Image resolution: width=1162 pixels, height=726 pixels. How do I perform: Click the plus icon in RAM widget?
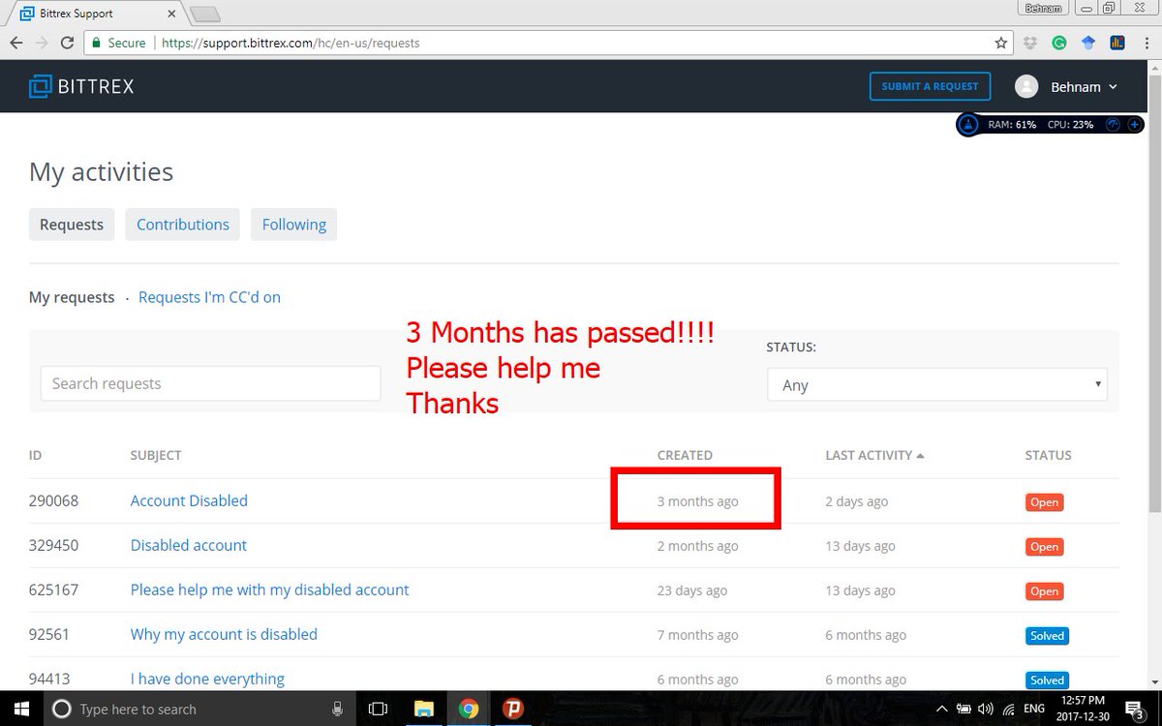[1134, 125]
